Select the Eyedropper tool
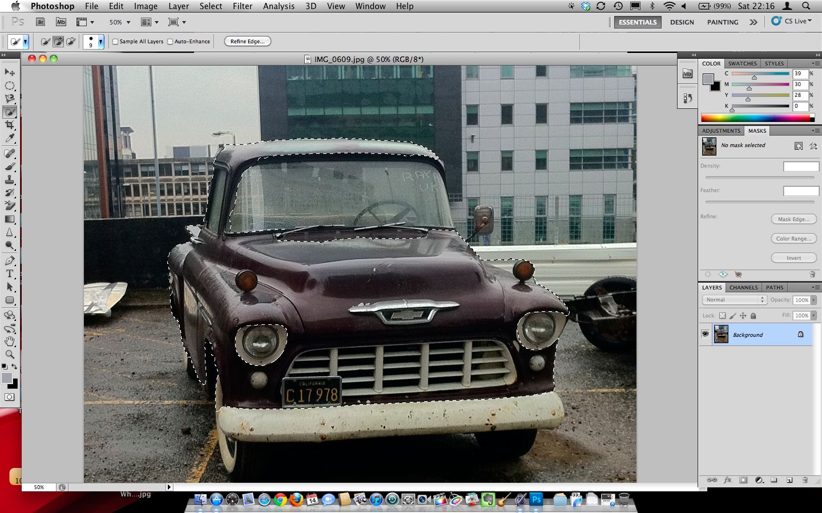The width and height of the screenshot is (822, 513). pos(10,138)
